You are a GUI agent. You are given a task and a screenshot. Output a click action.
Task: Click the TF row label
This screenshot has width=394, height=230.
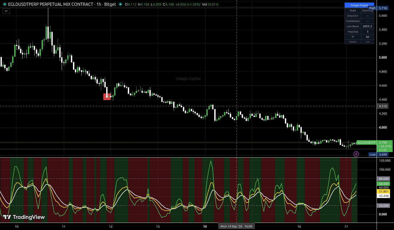[x=353, y=37]
